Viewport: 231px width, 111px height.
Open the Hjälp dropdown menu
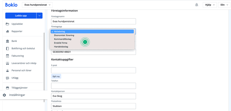(210, 5)
